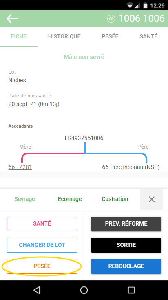168x300 pixels.
Task: Select the FICHE tab
Action: point(19,36)
